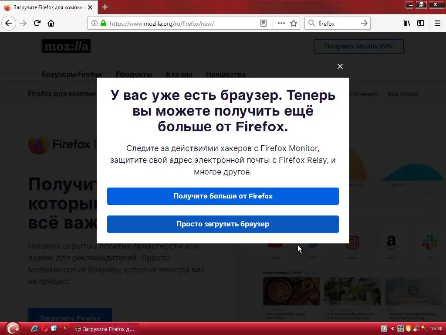
Task: Click the search field containing 'firefox'
Action: [337, 24]
